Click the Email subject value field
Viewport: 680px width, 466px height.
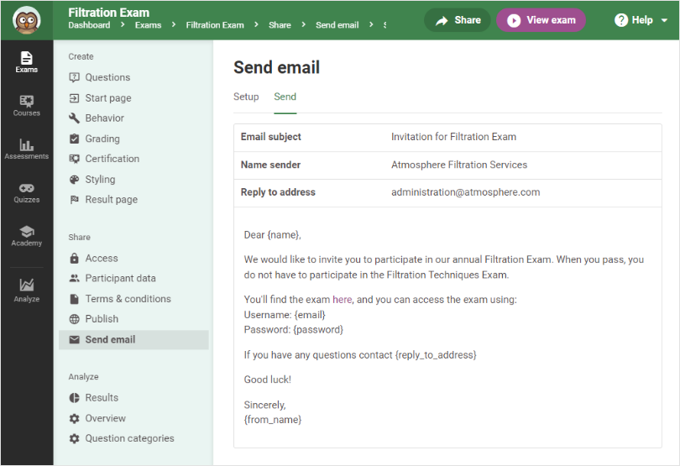pyautogui.click(x=453, y=137)
